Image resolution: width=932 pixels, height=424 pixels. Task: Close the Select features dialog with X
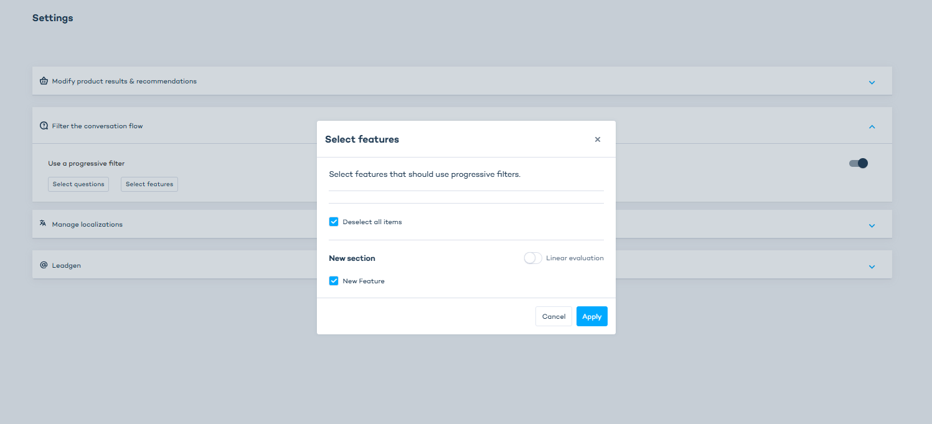[x=598, y=139]
